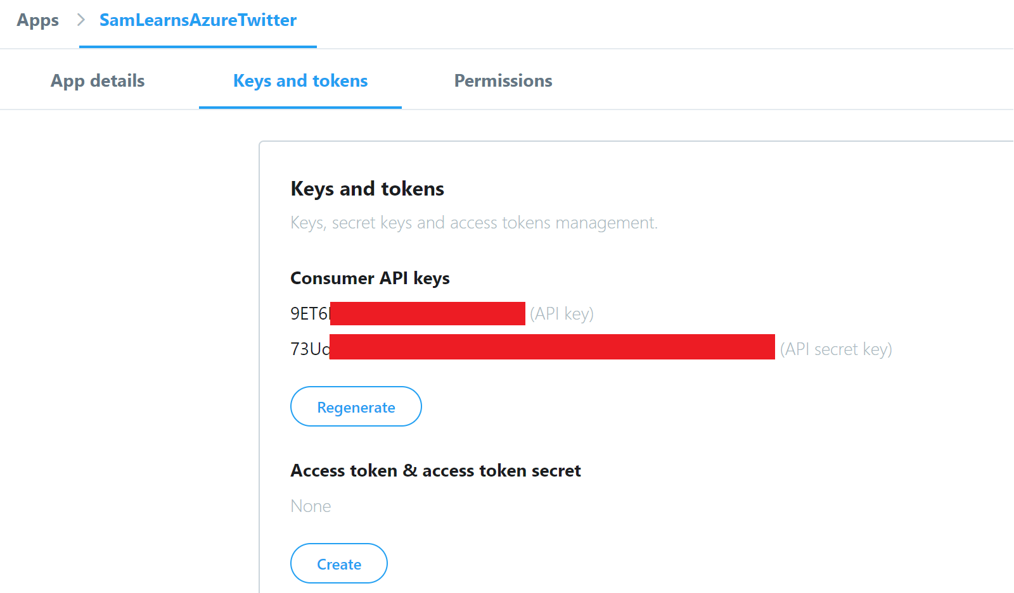Click the blue underline beneath Keys and tokens tab
Viewport: 1014px width, 593px height.
pyautogui.click(x=300, y=107)
